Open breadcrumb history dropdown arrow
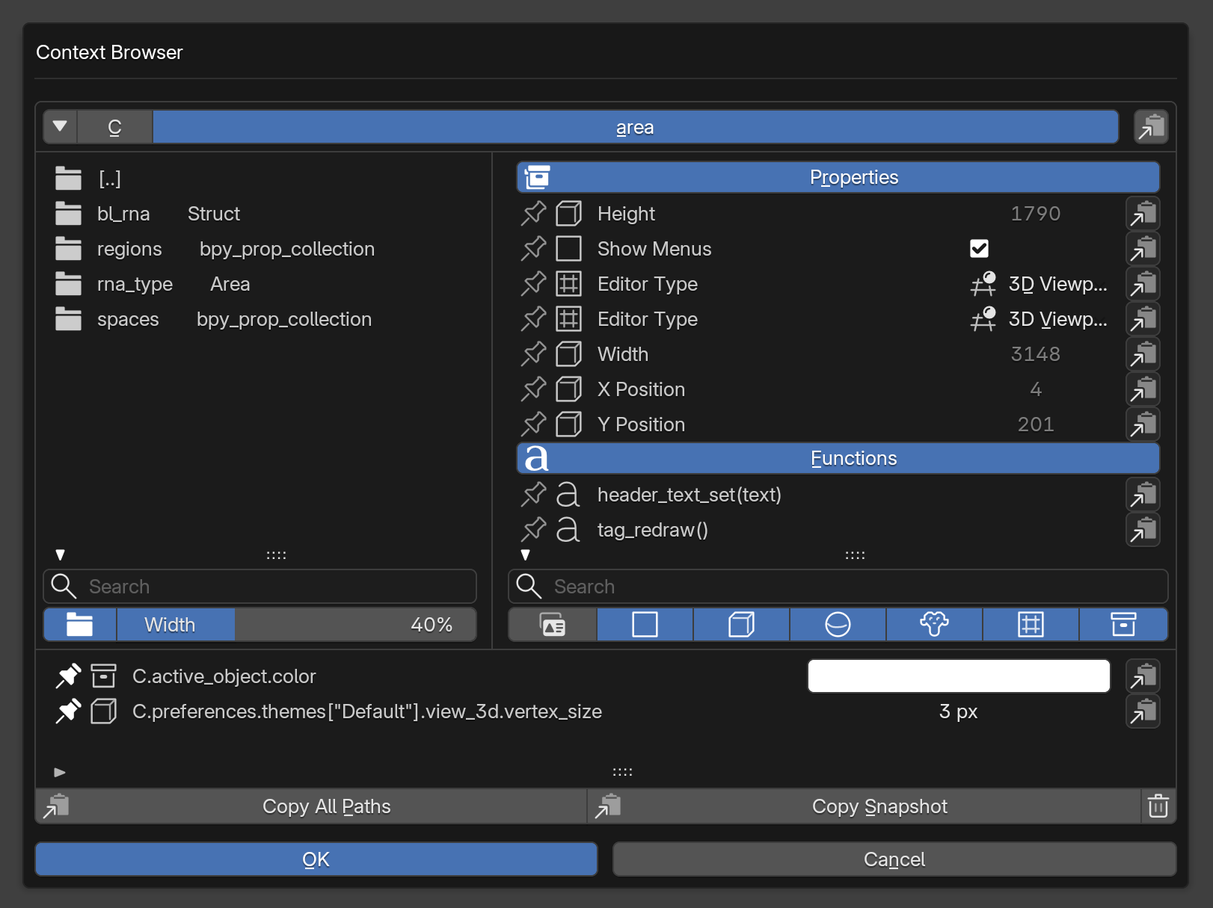The width and height of the screenshot is (1213, 908). [x=61, y=127]
